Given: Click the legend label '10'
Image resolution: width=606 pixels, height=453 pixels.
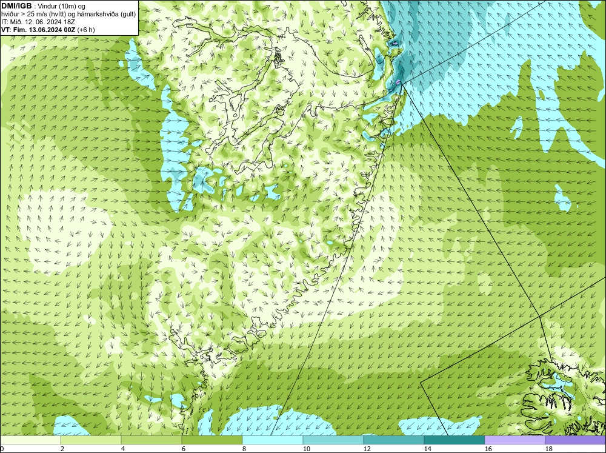Looking at the screenshot, I should tap(307, 449).
